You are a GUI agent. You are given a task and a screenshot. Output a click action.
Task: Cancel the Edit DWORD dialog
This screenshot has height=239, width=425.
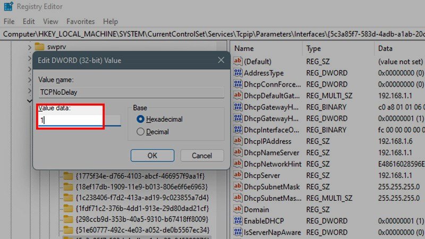[202, 156]
